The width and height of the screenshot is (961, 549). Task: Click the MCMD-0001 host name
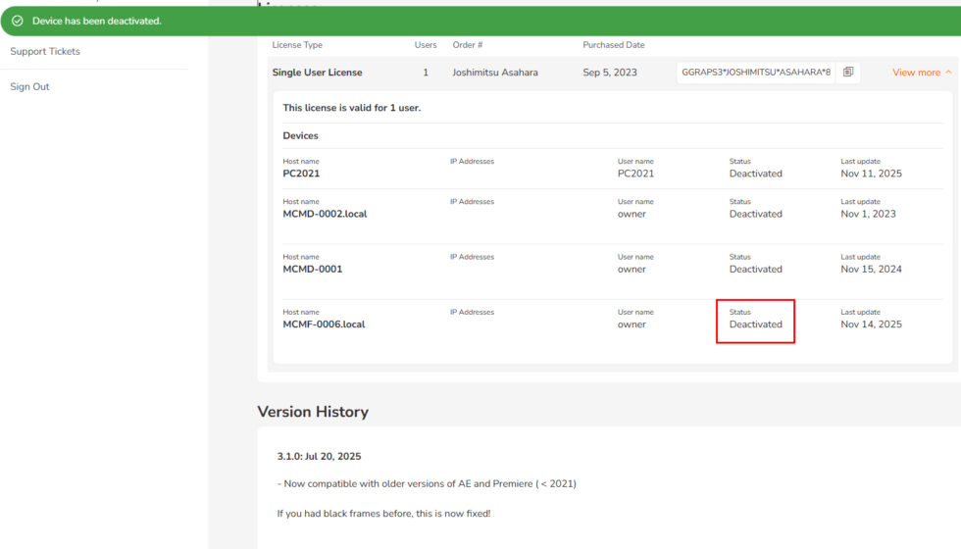point(313,269)
